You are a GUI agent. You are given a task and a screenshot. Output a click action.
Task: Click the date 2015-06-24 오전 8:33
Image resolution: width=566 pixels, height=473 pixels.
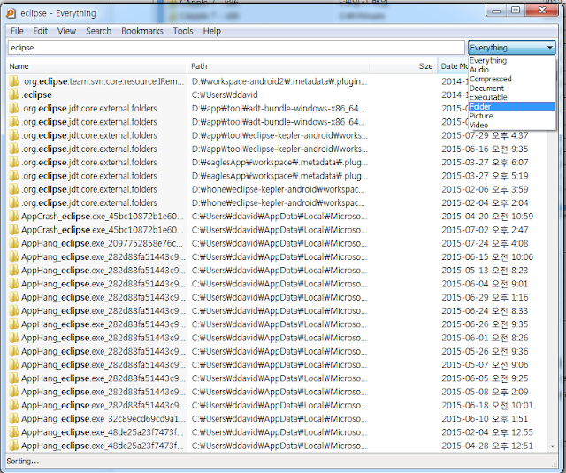click(x=485, y=311)
